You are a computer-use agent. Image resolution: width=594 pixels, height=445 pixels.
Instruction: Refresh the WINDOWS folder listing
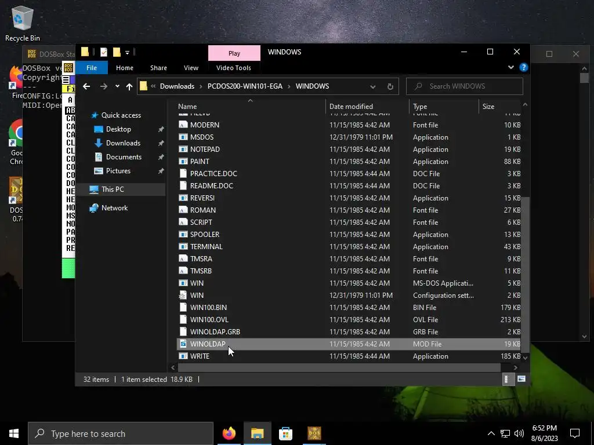(x=390, y=87)
